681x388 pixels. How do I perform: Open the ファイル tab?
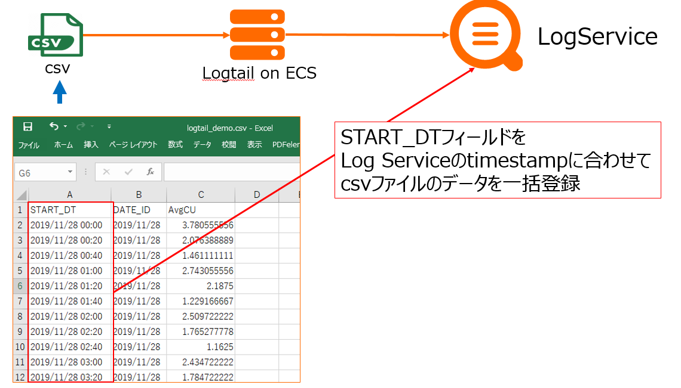[29, 145]
